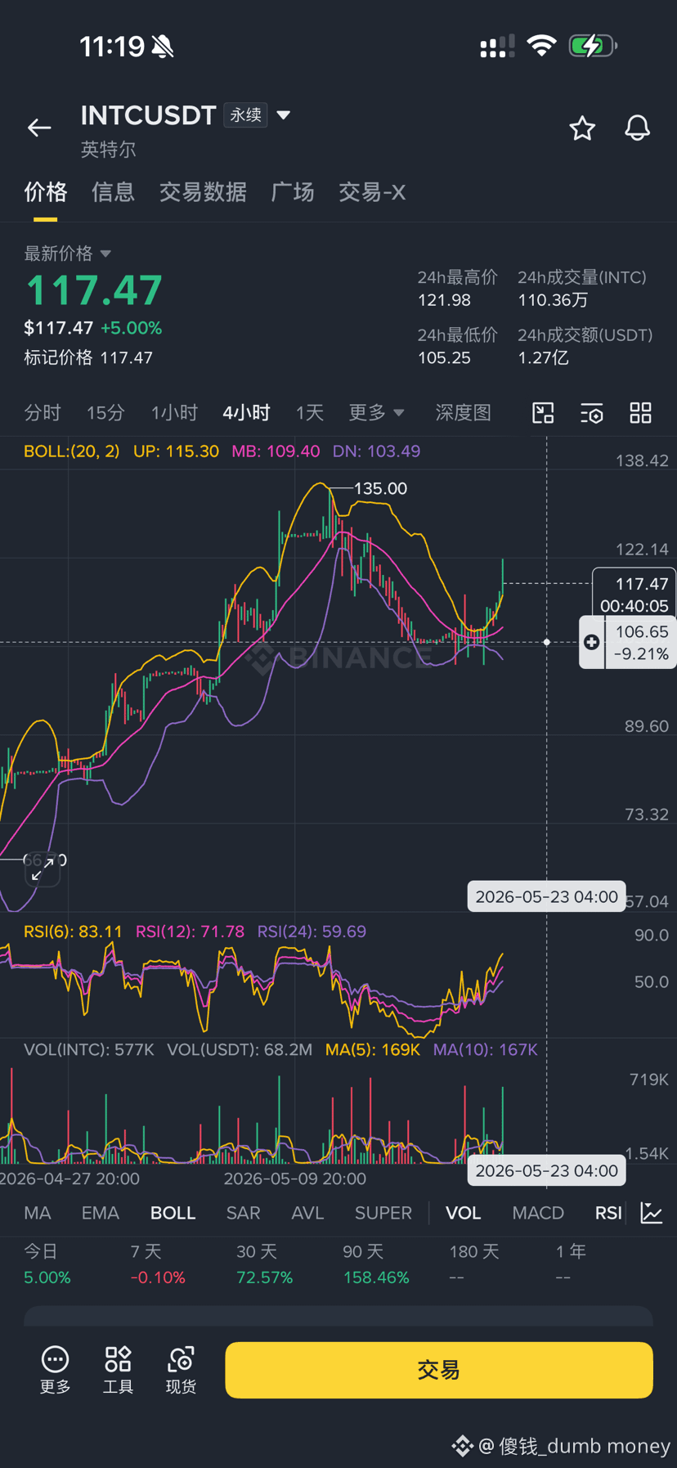Toggle the MA indicator
Screen dimensions: 677x1468
(38, 1213)
